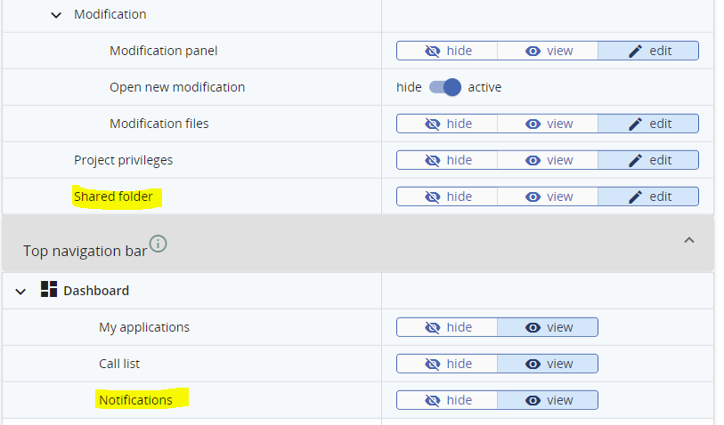Set Shared folder permission to edit

pyautogui.click(x=648, y=196)
